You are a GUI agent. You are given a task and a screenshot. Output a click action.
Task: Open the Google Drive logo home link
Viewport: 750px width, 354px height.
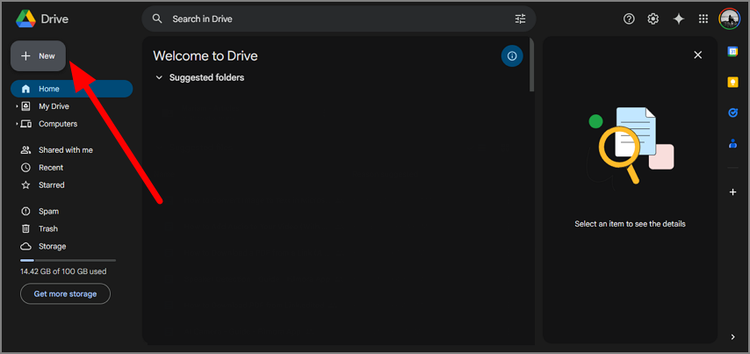click(42, 18)
